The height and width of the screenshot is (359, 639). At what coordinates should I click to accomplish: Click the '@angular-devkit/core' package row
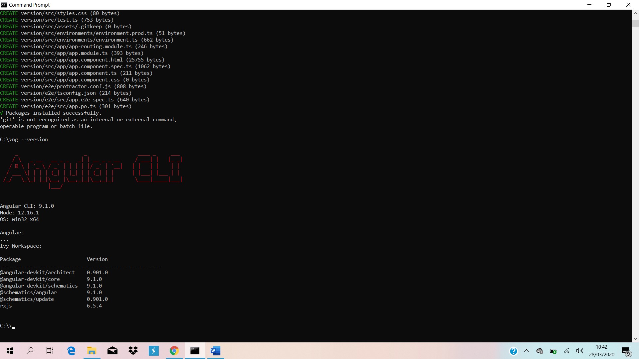51,279
